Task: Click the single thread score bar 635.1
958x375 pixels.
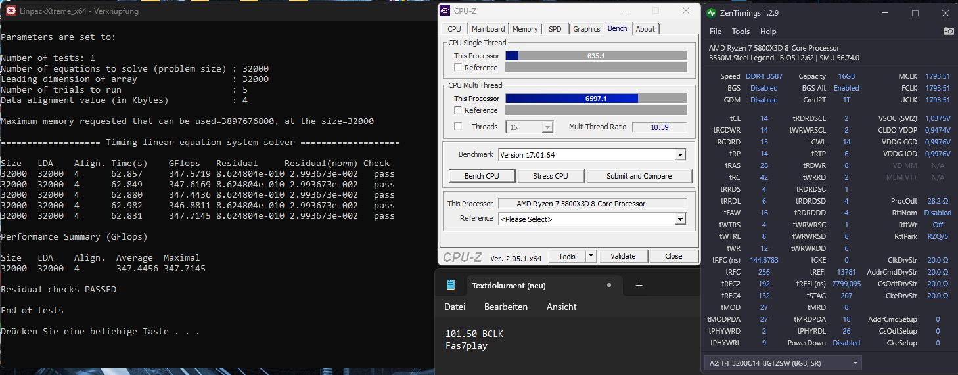Action: pyautogui.click(x=596, y=56)
